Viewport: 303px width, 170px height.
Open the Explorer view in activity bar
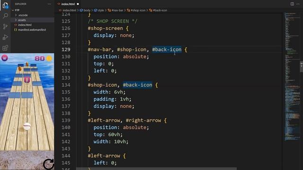pos(5,5)
